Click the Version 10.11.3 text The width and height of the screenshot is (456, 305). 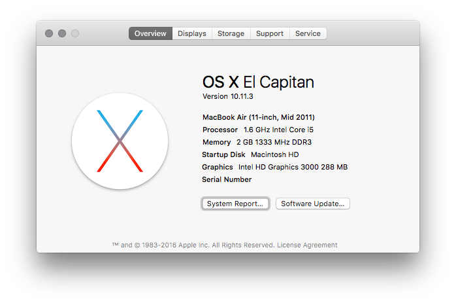tap(228, 96)
